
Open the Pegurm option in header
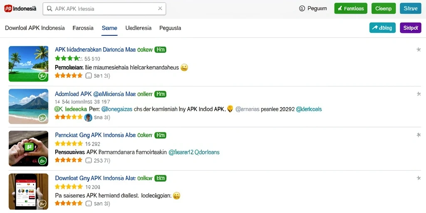pos(313,9)
